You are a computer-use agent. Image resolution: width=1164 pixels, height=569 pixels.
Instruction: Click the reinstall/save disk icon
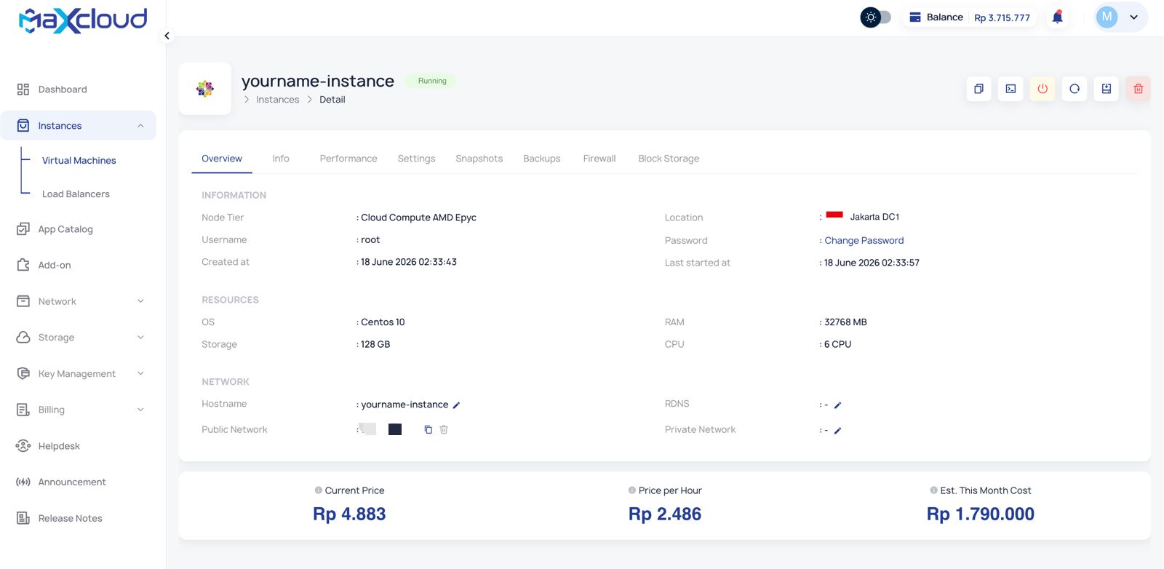pos(1107,89)
